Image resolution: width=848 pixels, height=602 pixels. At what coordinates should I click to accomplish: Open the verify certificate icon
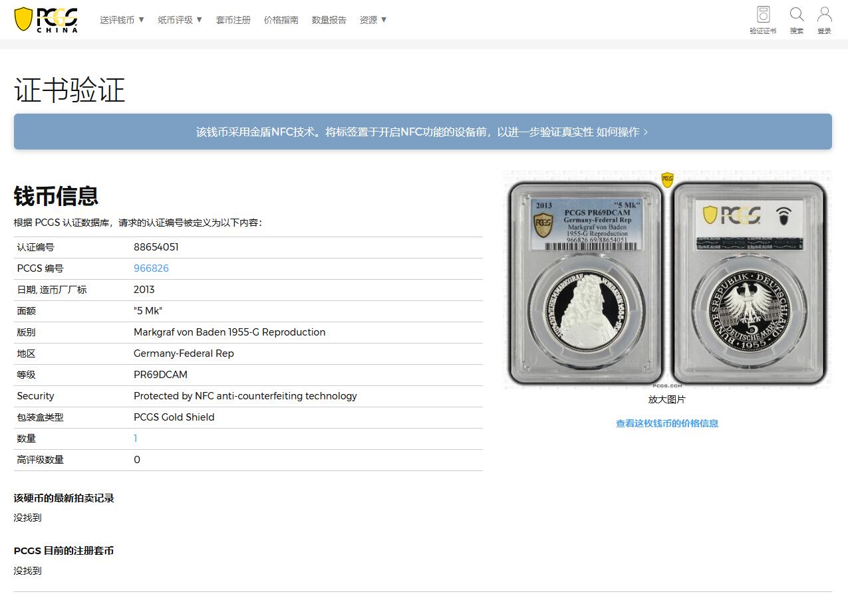(x=763, y=20)
